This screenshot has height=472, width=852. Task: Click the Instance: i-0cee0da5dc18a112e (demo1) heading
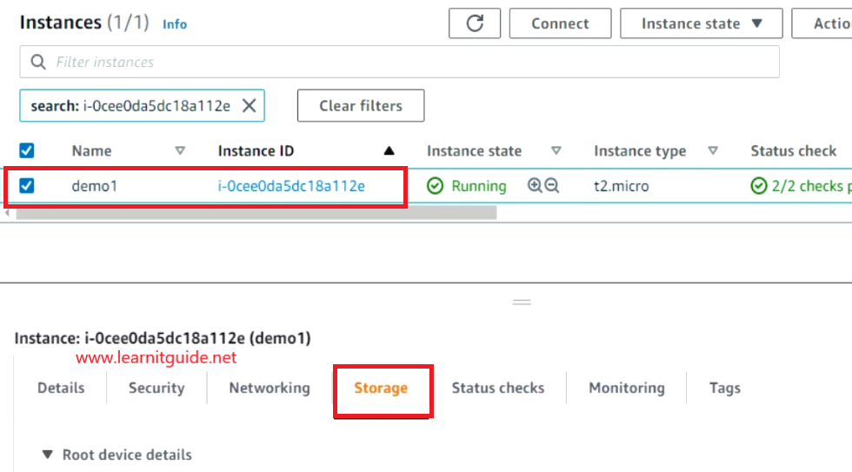click(x=163, y=338)
